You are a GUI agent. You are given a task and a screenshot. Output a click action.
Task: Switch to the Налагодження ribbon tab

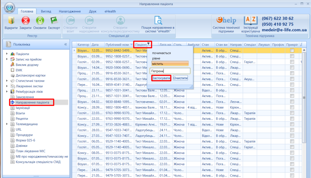(x=70, y=11)
